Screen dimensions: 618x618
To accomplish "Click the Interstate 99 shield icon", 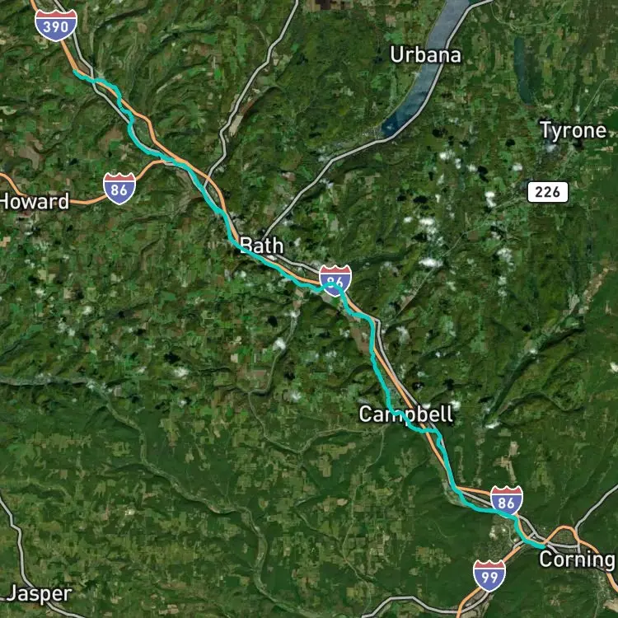I will [x=489, y=576].
